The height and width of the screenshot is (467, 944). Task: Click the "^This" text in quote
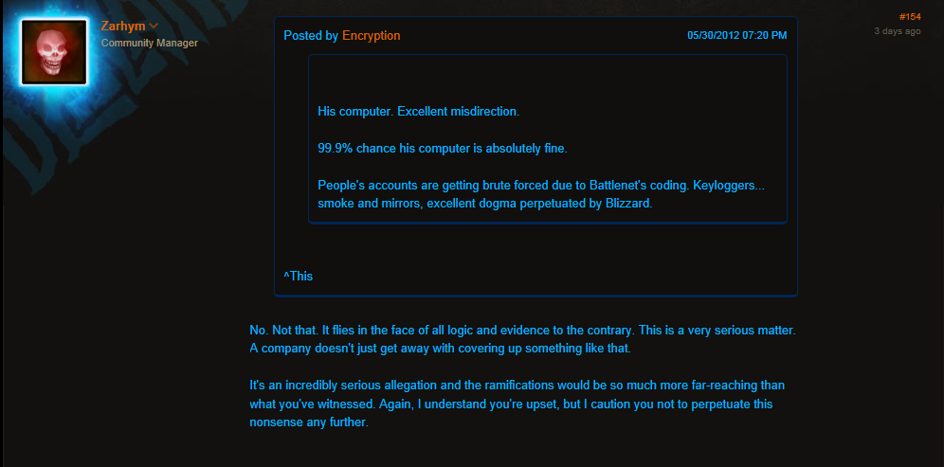pos(298,277)
